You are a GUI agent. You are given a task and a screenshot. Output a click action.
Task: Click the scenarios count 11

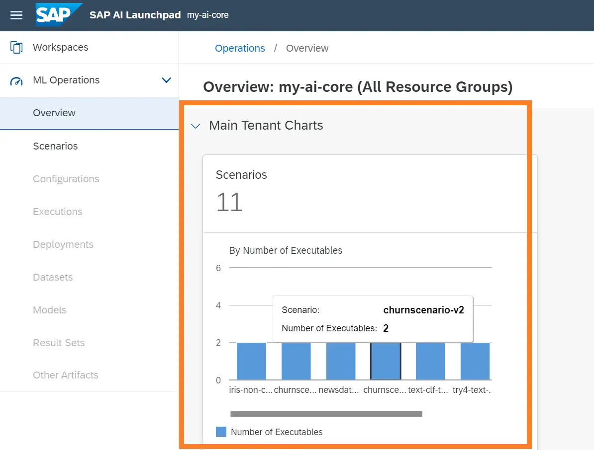point(229,202)
